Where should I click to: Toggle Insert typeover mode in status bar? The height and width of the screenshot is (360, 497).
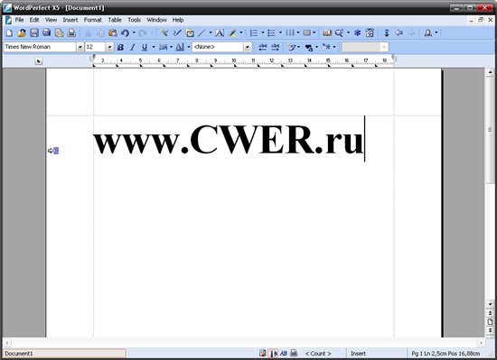pyautogui.click(x=358, y=354)
